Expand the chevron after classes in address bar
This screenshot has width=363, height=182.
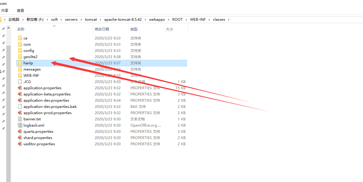(229, 20)
